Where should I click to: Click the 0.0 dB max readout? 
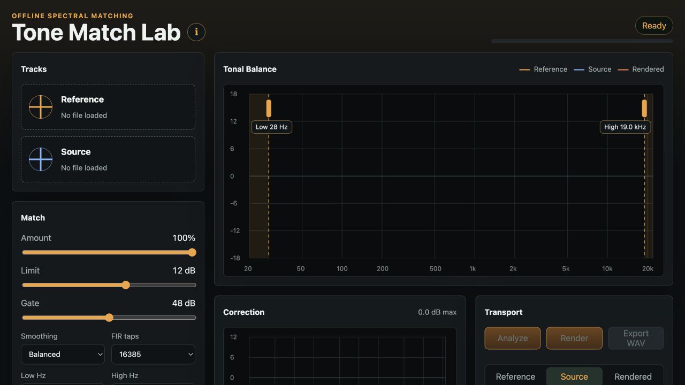pyautogui.click(x=437, y=312)
